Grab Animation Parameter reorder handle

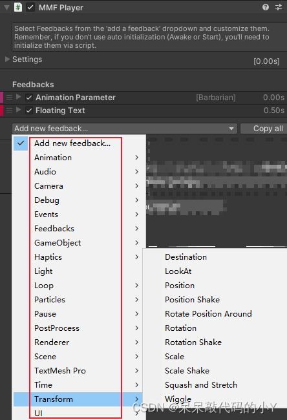[10, 97]
